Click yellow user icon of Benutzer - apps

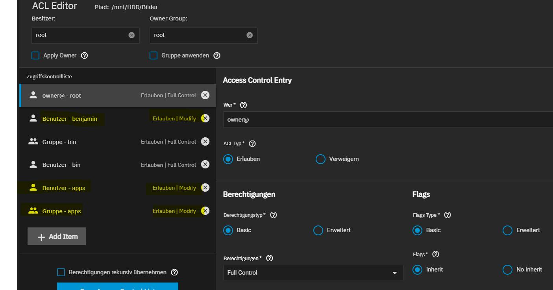(33, 188)
